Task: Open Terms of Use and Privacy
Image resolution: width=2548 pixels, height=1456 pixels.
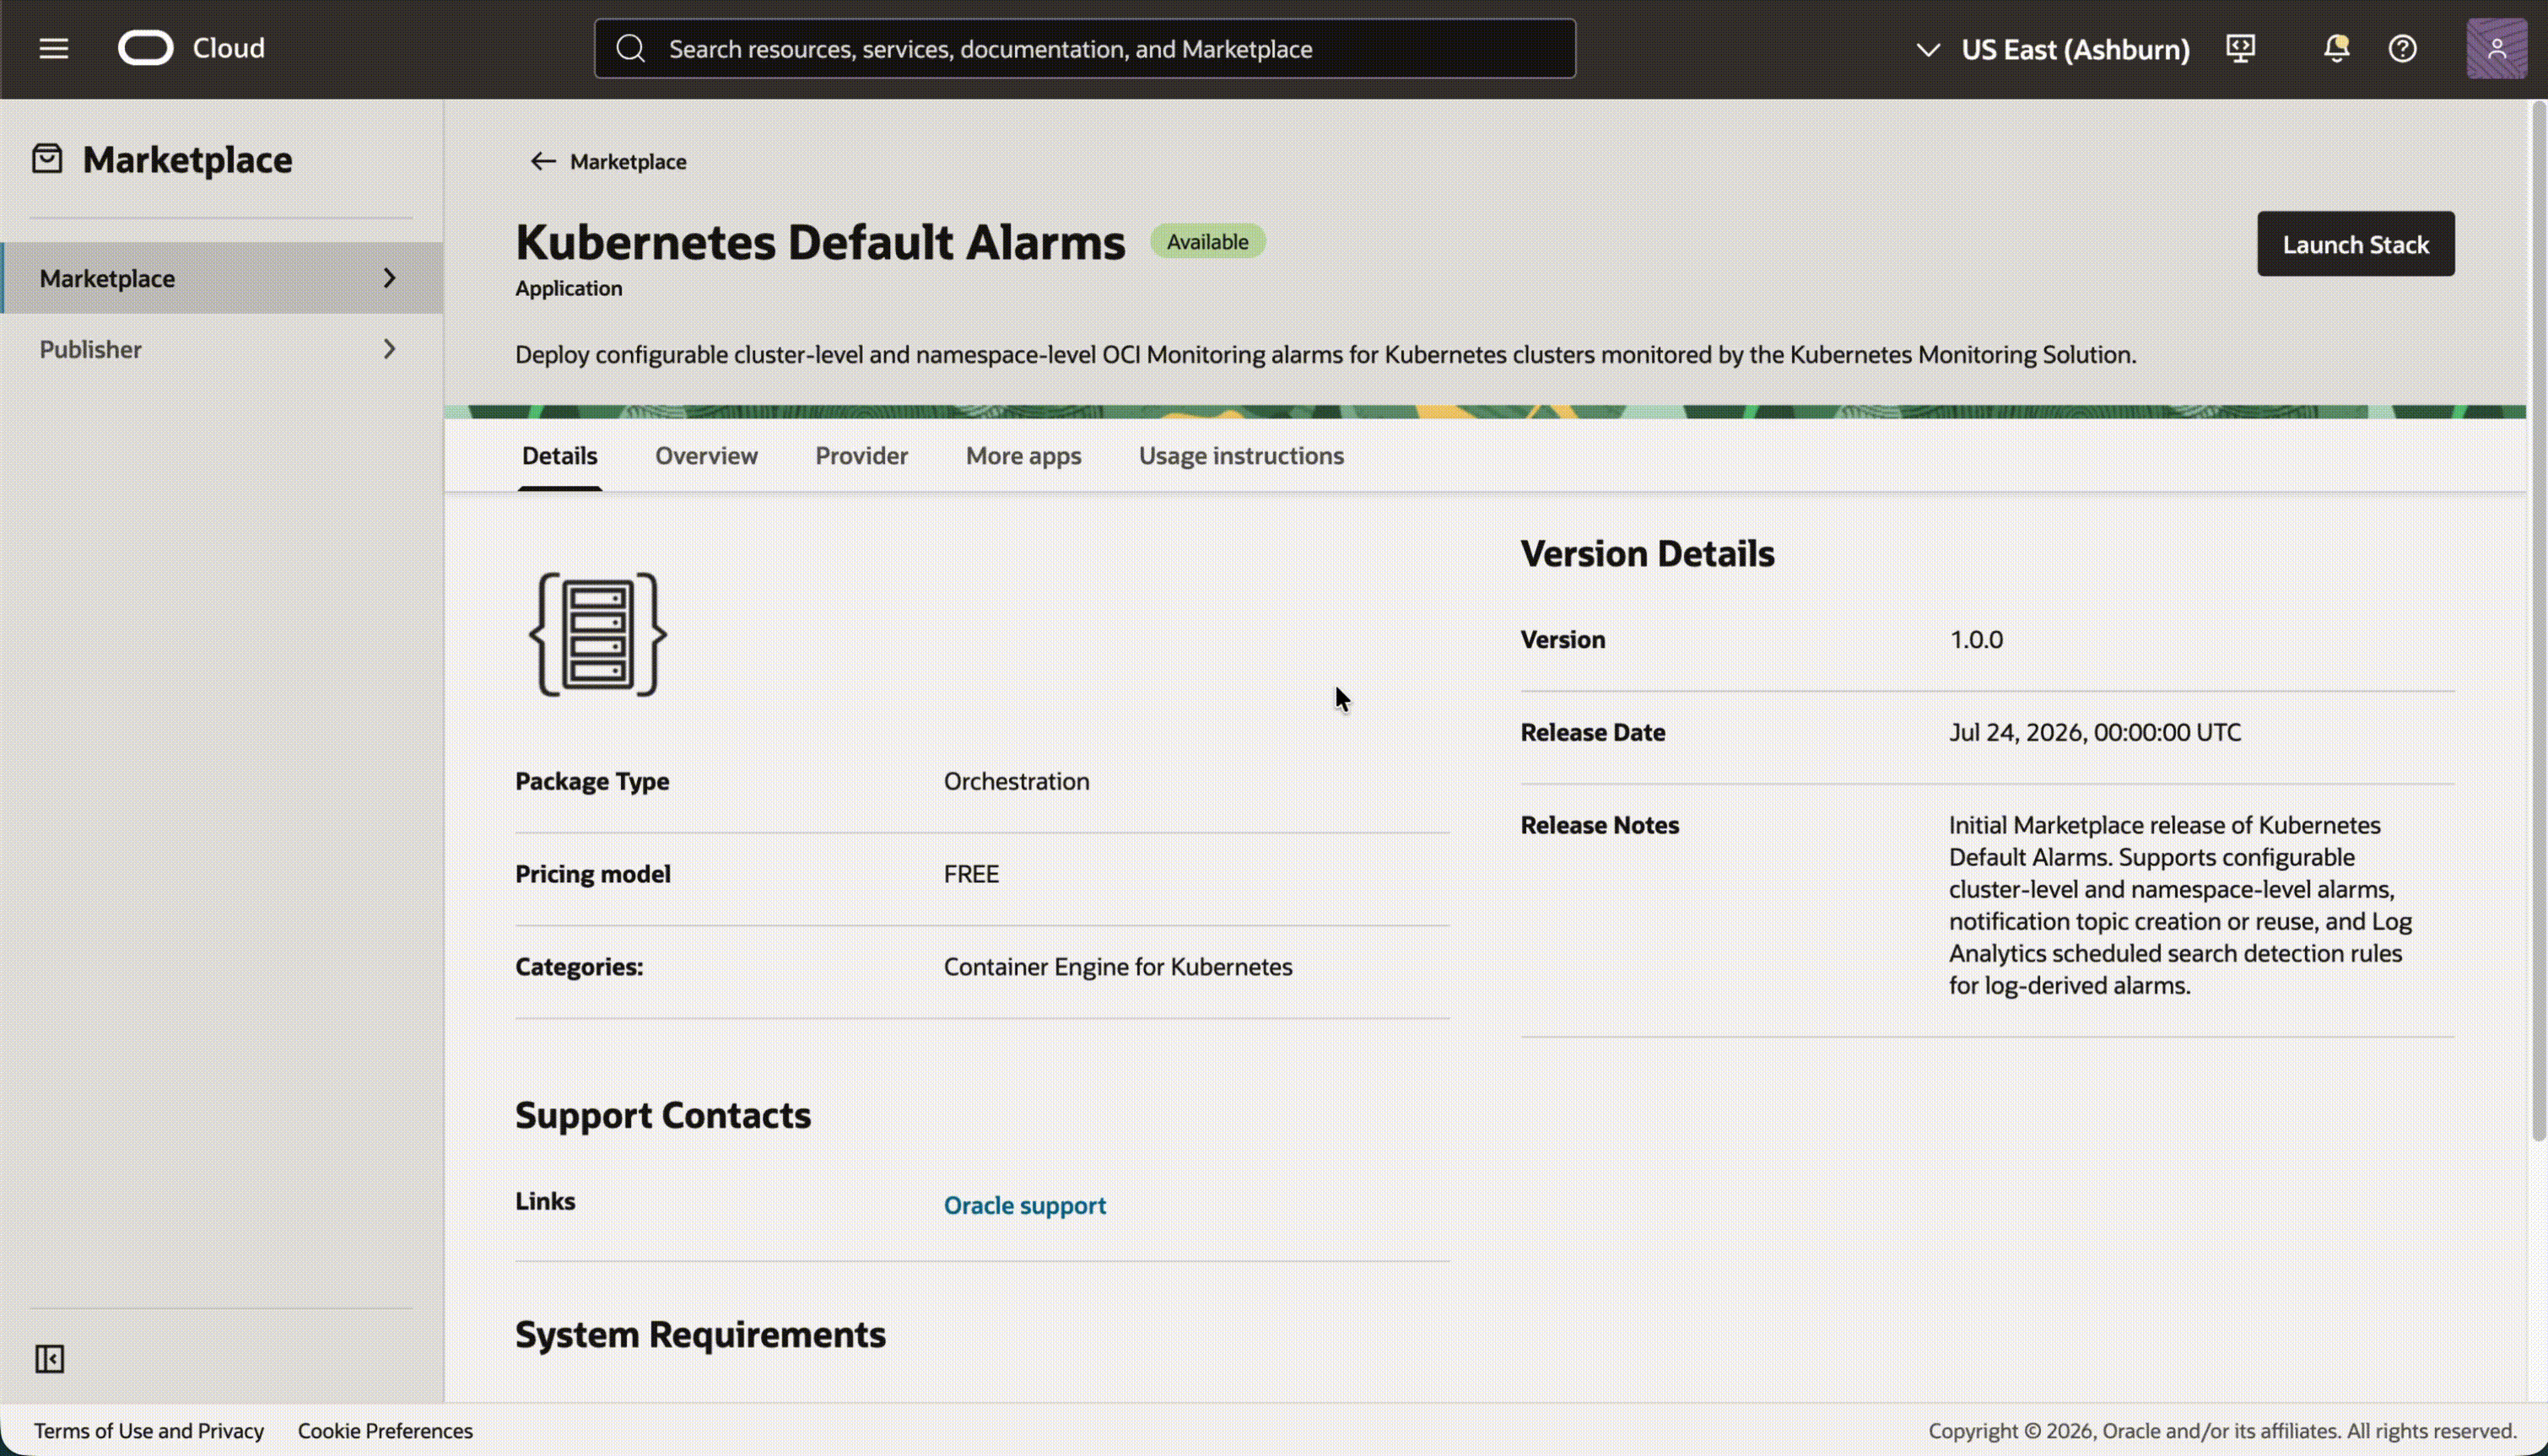Action: pyautogui.click(x=149, y=1431)
